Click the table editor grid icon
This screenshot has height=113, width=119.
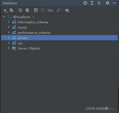click(43, 10)
